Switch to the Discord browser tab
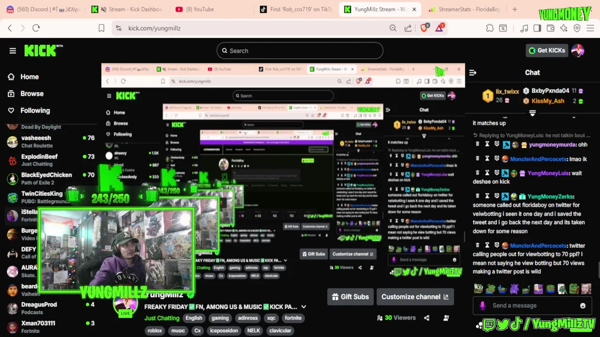The width and height of the screenshot is (600, 337). tap(43, 9)
